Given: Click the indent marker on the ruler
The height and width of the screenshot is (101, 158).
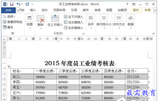Looking at the screenshot, I should tap(58, 39).
